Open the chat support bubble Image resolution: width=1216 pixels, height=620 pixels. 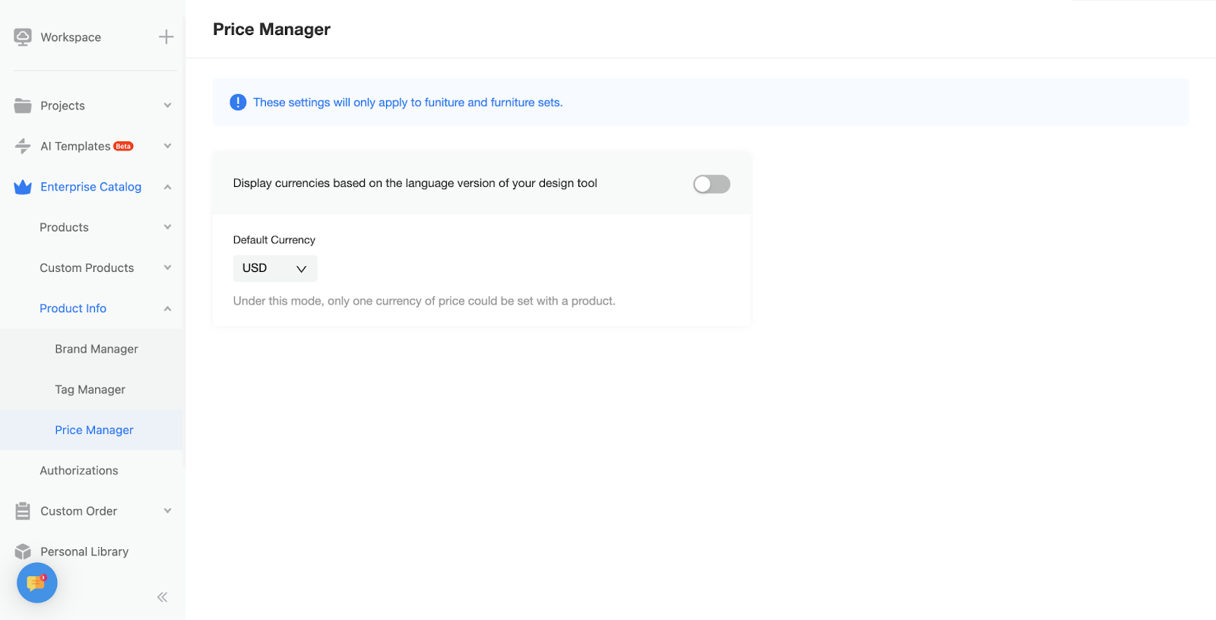pos(36,583)
